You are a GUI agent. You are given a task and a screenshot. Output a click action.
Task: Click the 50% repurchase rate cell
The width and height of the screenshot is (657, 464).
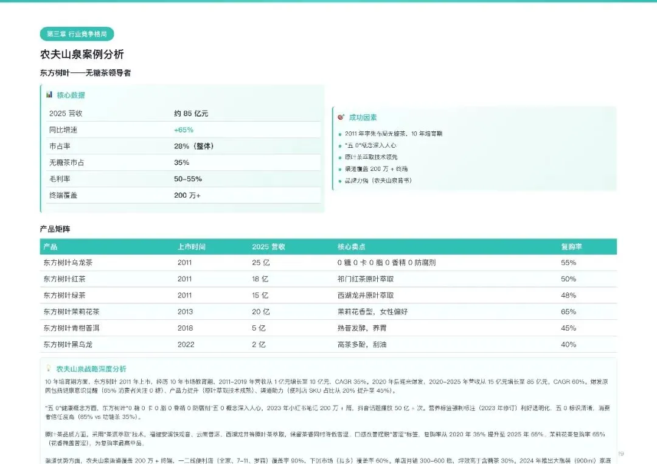click(569, 279)
